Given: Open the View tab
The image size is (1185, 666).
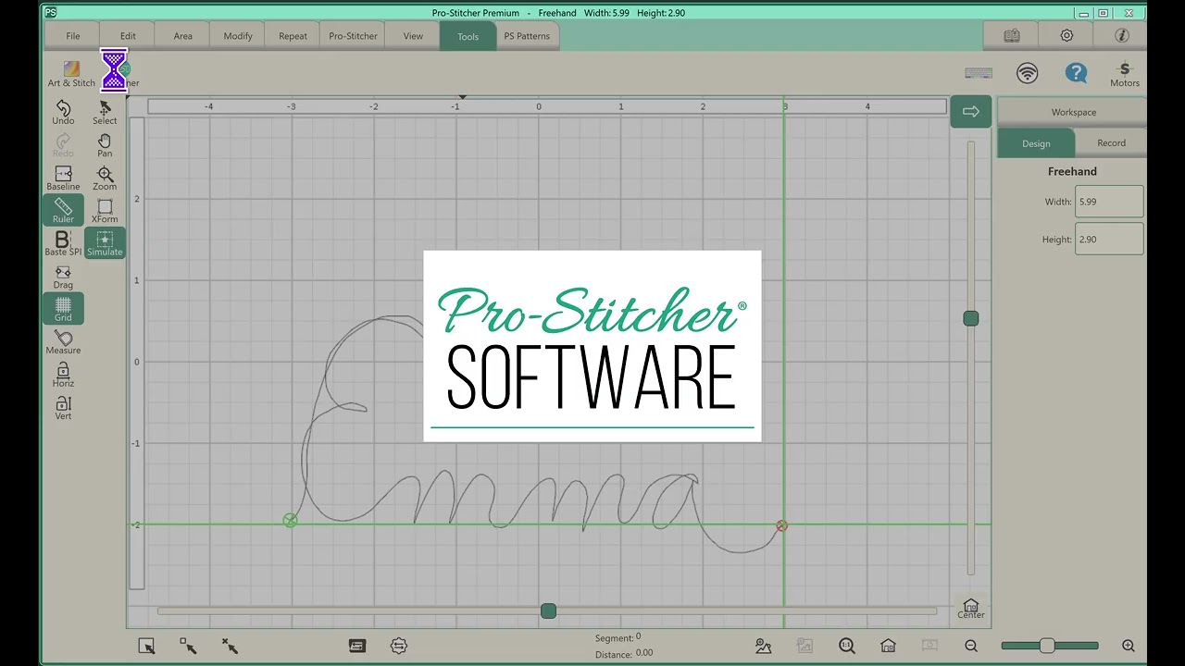Looking at the screenshot, I should coord(413,36).
